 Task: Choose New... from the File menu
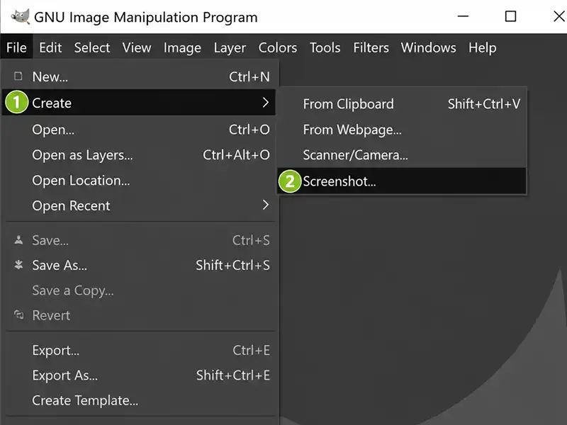pyautogui.click(x=139, y=76)
